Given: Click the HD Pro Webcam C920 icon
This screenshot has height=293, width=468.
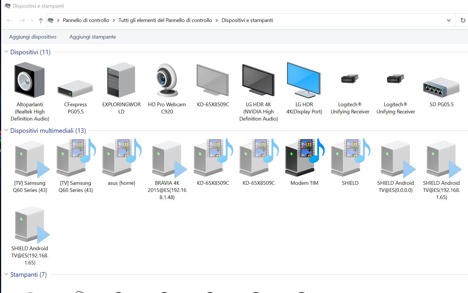Looking at the screenshot, I should point(167,80).
